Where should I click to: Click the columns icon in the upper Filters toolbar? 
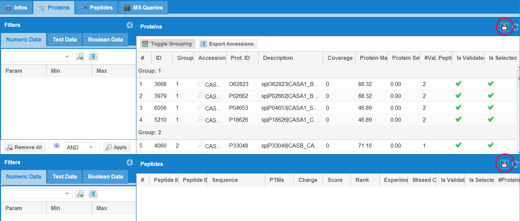coord(93,57)
